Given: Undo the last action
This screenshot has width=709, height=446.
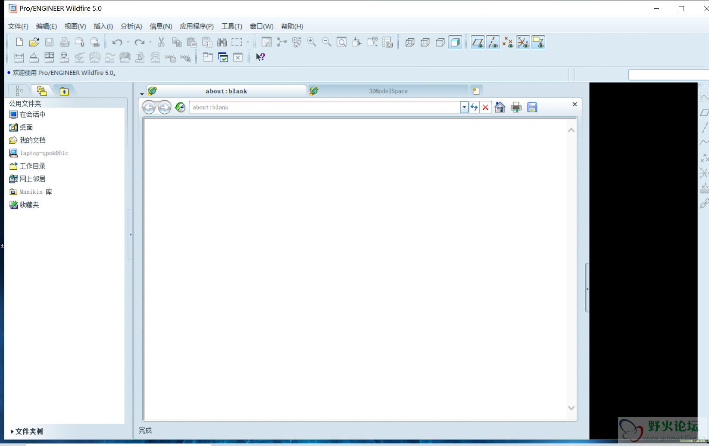Looking at the screenshot, I should (117, 42).
